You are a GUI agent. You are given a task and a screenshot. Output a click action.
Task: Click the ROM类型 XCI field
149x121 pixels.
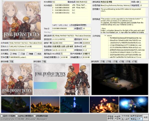[x=60, y=2]
